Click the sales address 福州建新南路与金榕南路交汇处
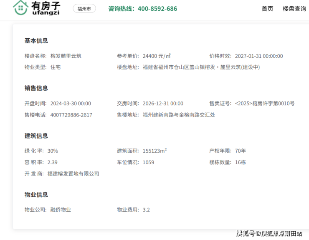The image size is (309, 240). tap(179, 115)
